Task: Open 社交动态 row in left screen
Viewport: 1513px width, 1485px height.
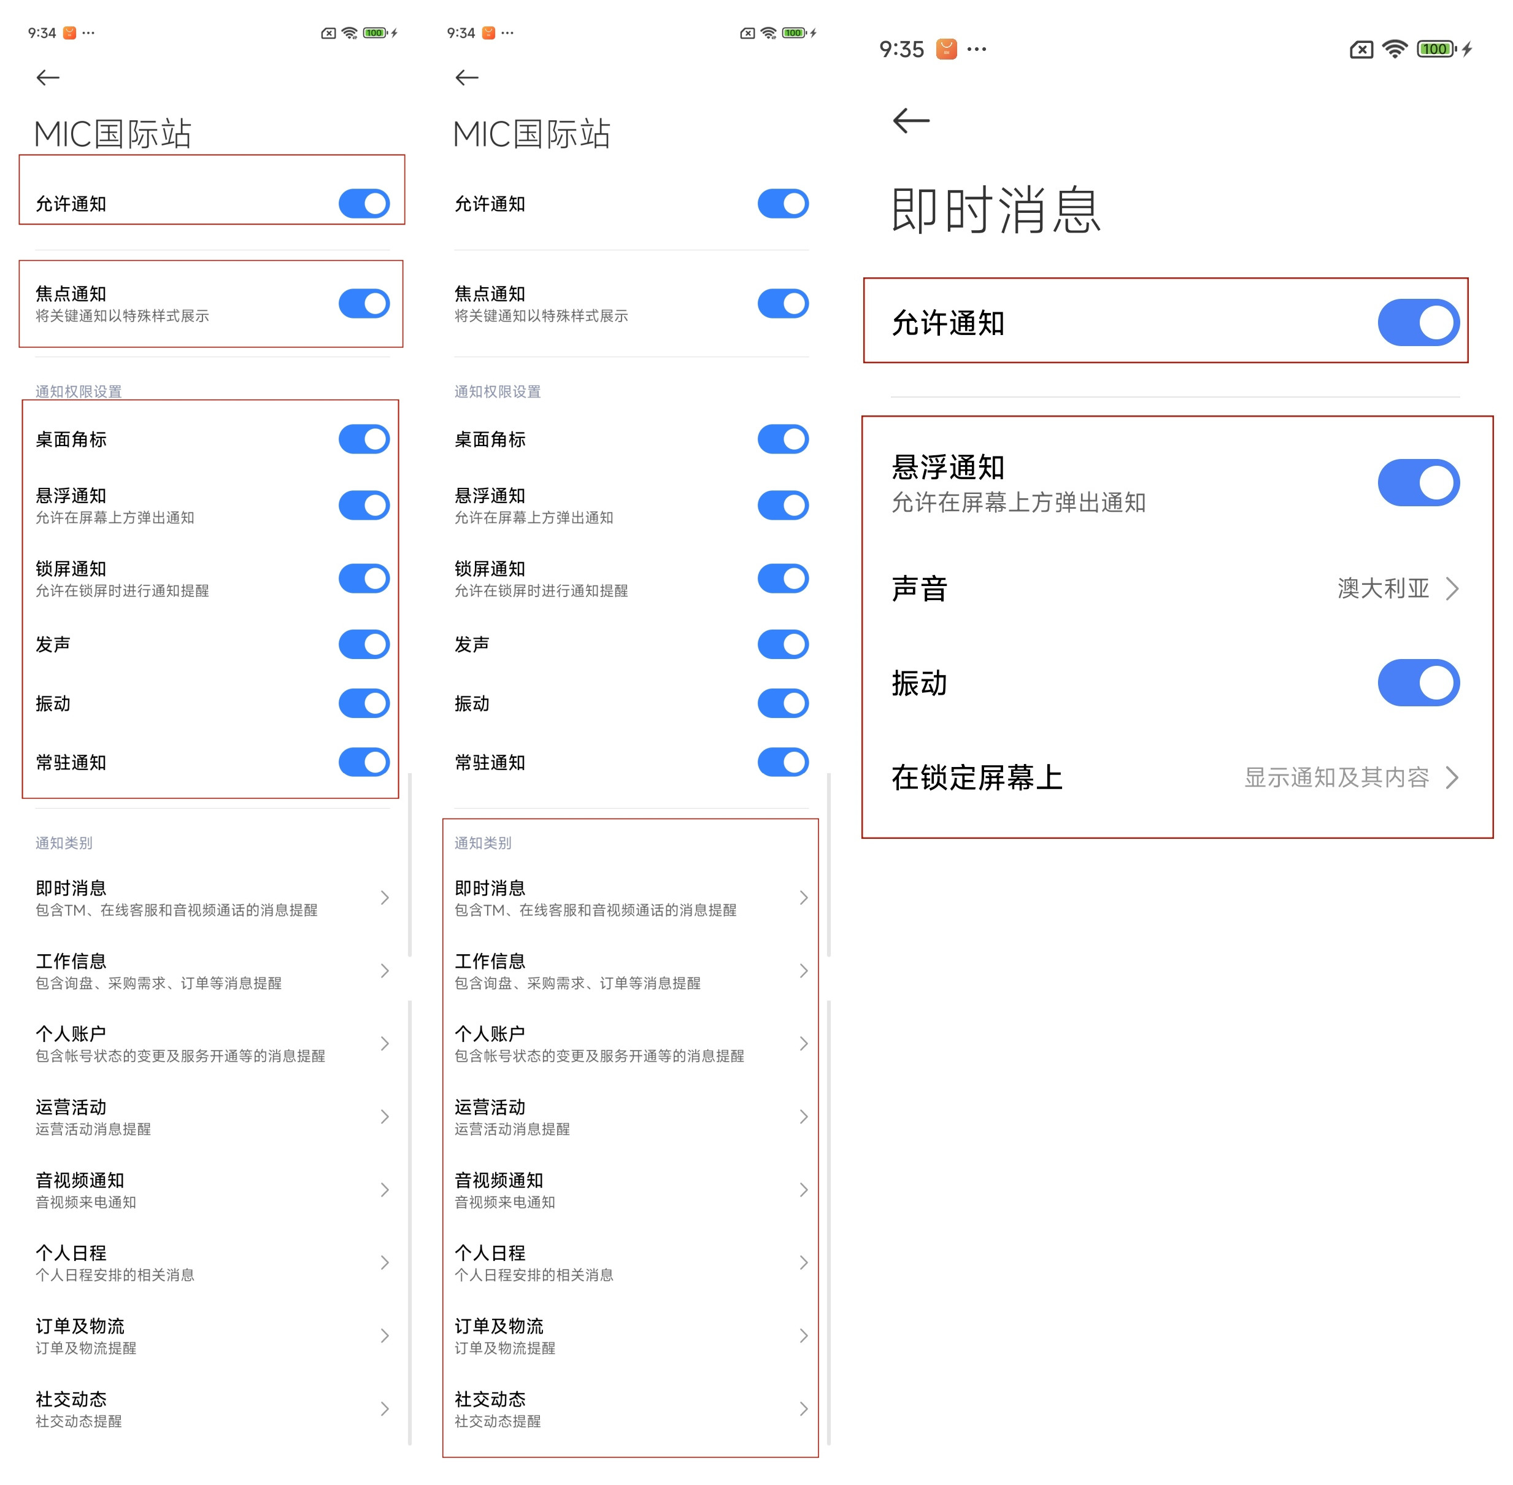Action: point(212,1408)
